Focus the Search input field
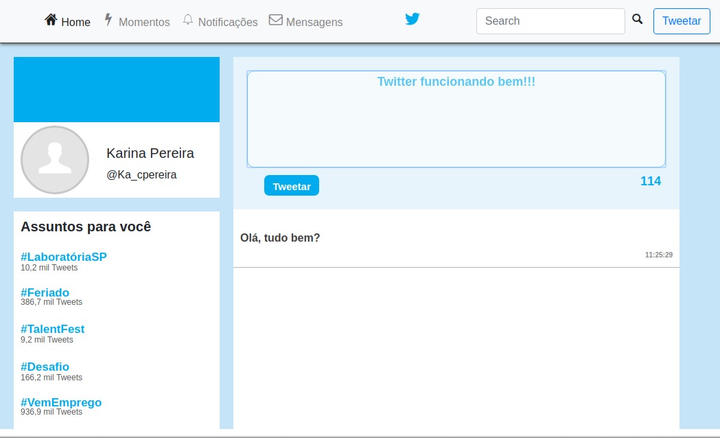 pyautogui.click(x=550, y=21)
